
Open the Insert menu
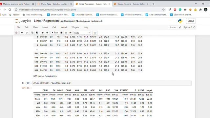(45, 27)
